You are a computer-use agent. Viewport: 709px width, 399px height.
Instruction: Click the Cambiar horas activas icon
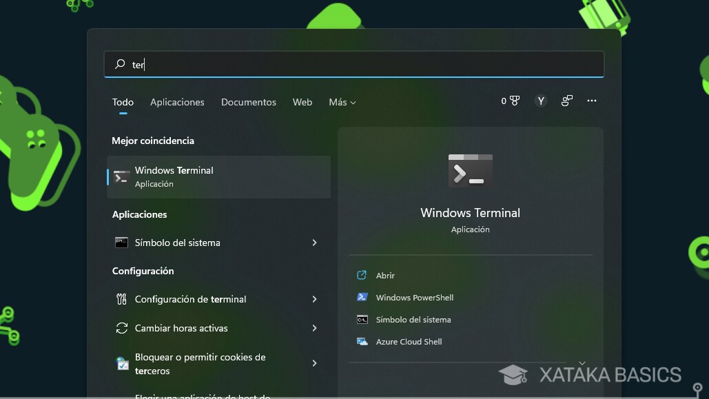[x=121, y=328]
